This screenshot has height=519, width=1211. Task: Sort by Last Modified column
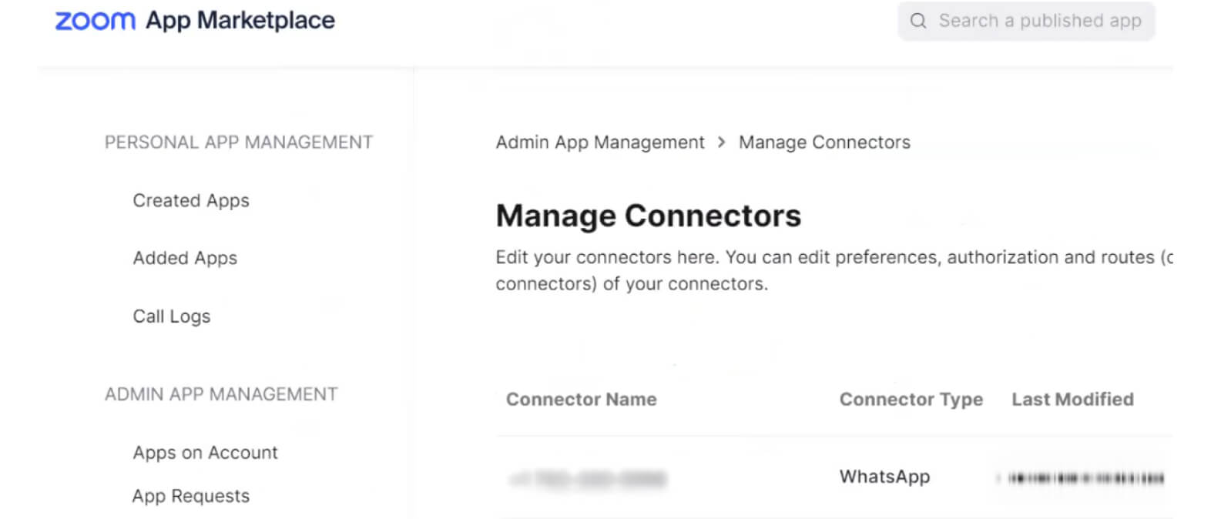pos(1072,400)
